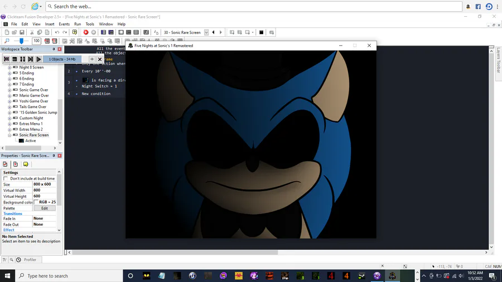The width and height of the screenshot is (502, 282).
Task: Click the New condition row in event editor
Action: tap(96, 94)
